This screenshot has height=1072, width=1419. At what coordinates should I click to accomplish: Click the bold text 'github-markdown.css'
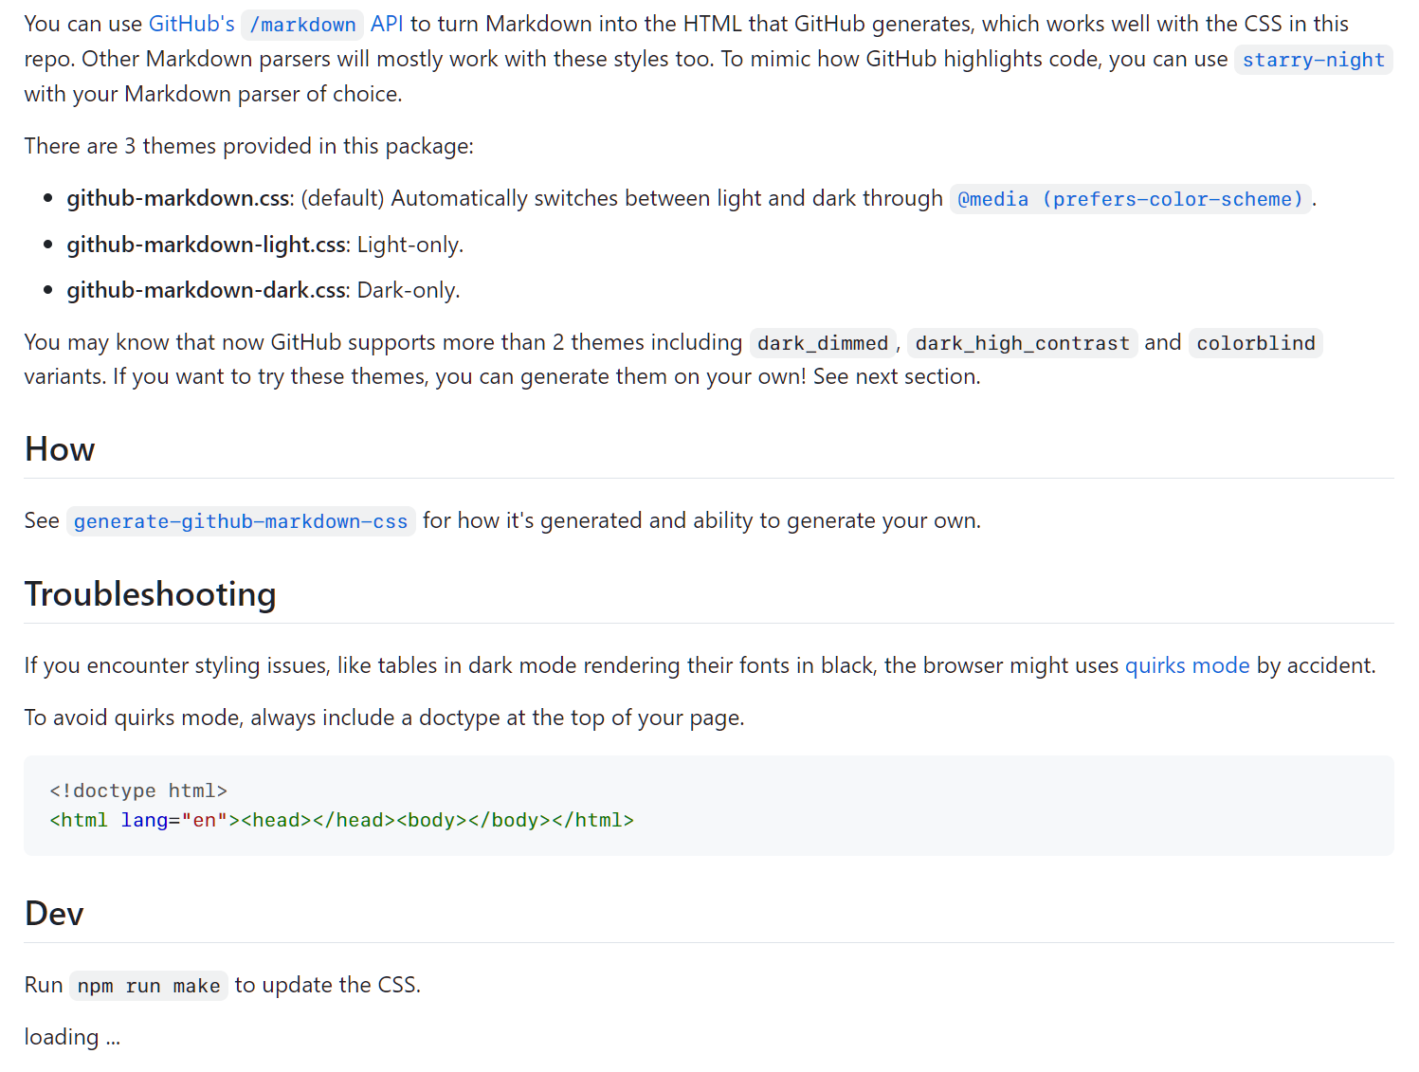click(178, 198)
